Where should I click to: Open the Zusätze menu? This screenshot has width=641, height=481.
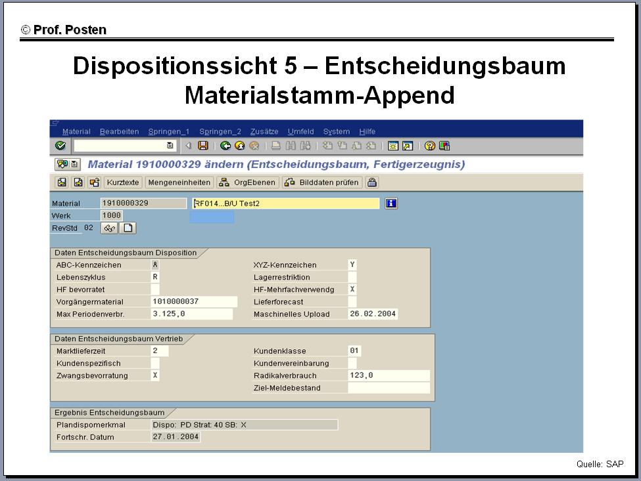pyautogui.click(x=264, y=131)
